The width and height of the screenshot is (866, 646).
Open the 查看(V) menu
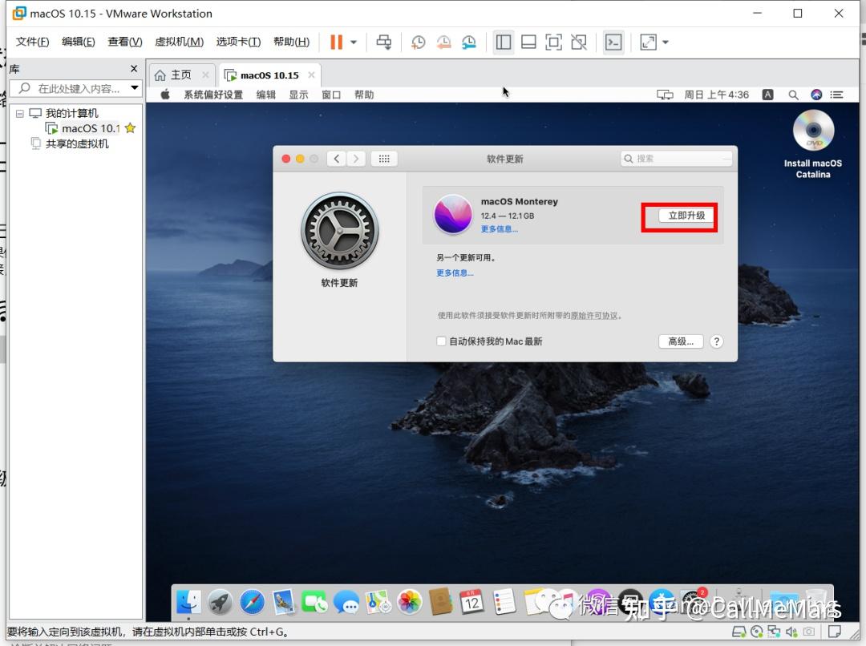click(125, 42)
